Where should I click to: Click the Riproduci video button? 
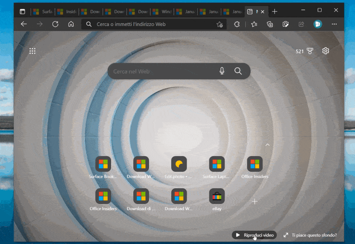[254, 235]
